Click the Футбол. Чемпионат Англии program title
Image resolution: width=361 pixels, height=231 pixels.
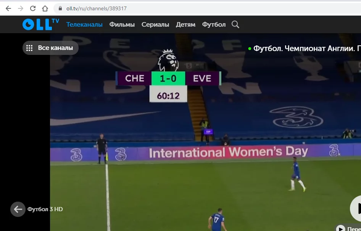pyautogui.click(x=307, y=48)
